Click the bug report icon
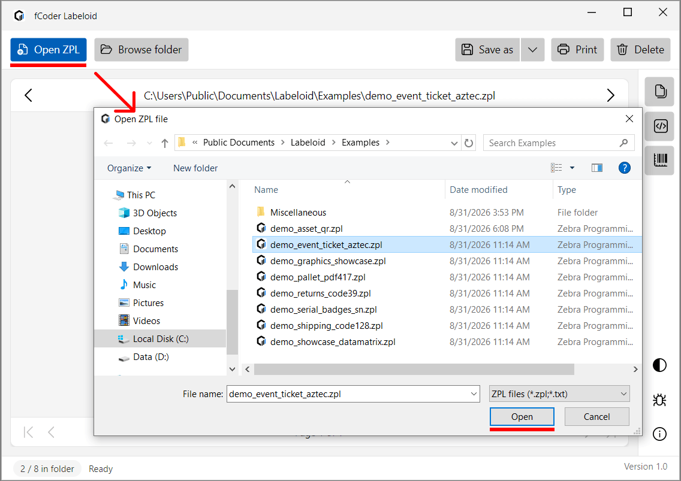This screenshot has width=681, height=481. (x=659, y=400)
